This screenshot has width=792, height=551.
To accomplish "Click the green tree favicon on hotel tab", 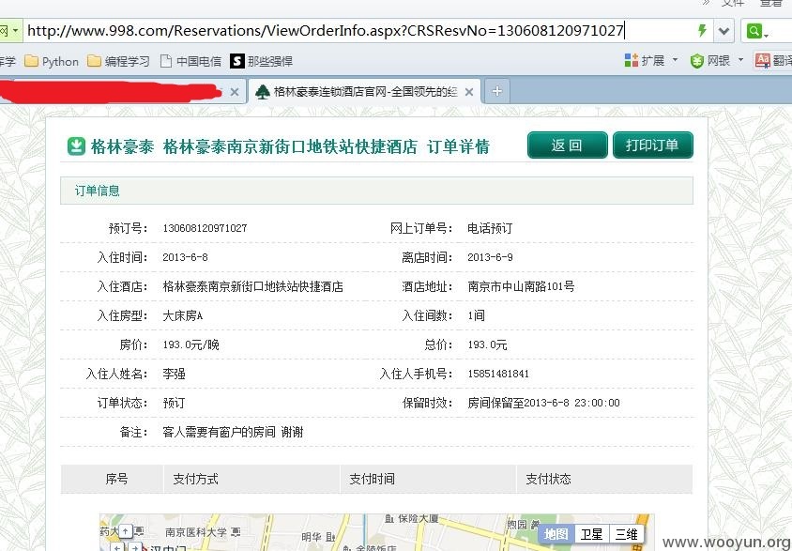I will tap(262, 92).
